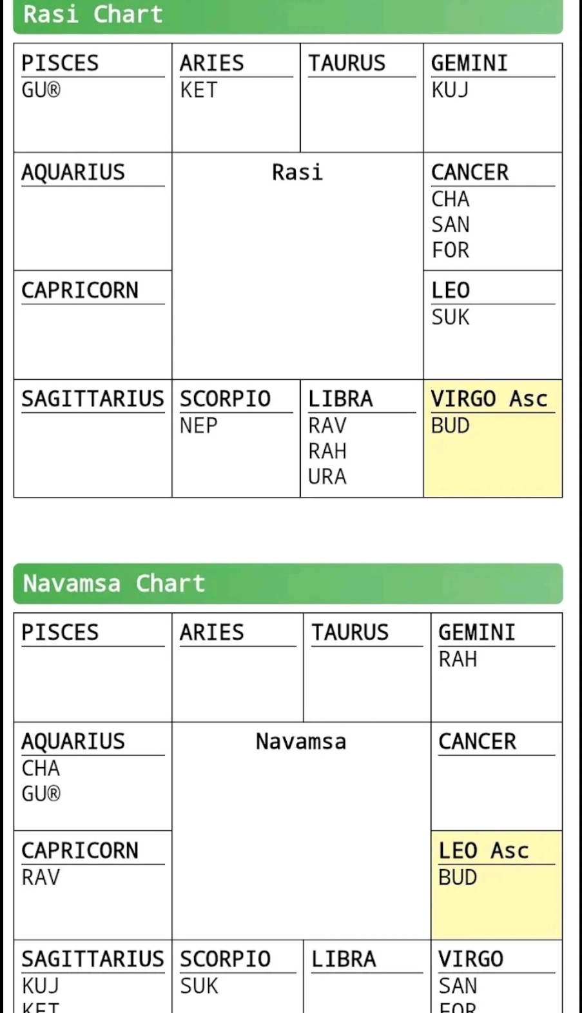Tap the Navamsa Chart green header
Viewport: 582px width, 1013px height.
(x=287, y=583)
